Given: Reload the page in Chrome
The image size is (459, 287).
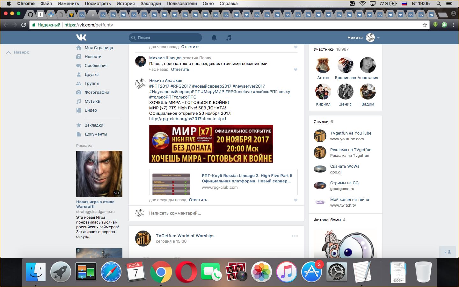Looking at the screenshot, I should tap(24, 25).
